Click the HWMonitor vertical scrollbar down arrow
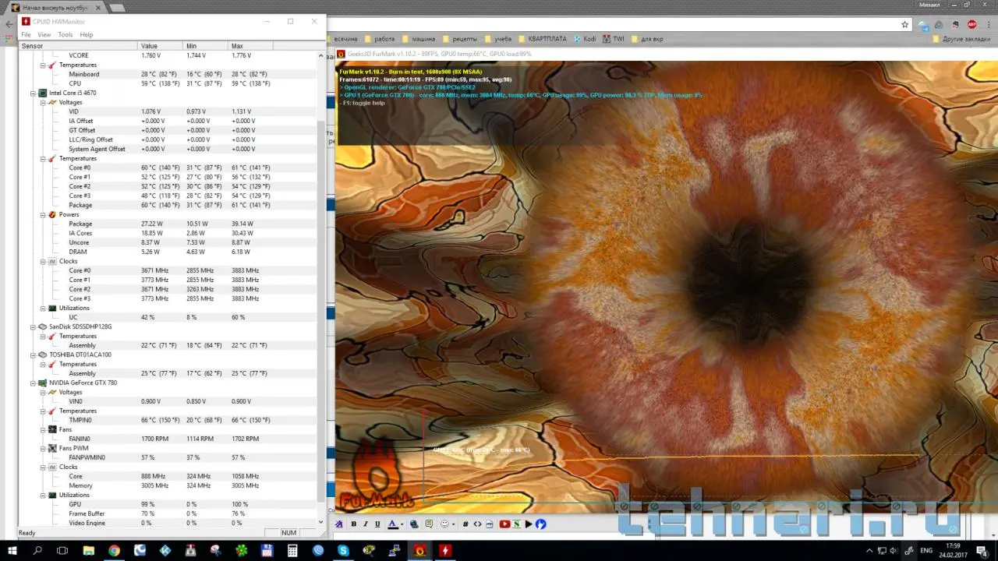The image size is (998, 561). tap(320, 522)
